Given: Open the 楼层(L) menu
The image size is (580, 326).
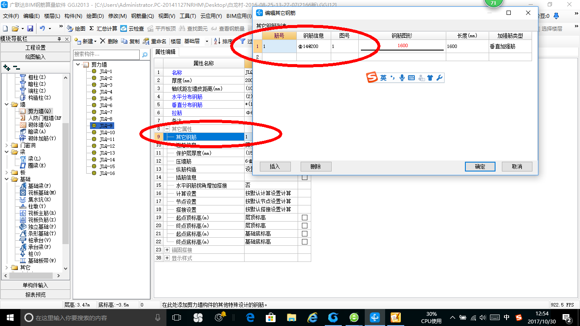Looking at the screenshot, I should tap(52, 16).
